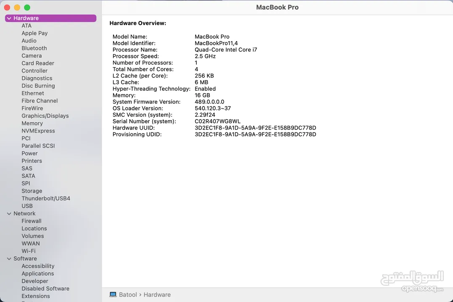Viewport: 453px width, 302px height.
Task: Open NVMExpress in the sidebar
Action: (38, 130)
